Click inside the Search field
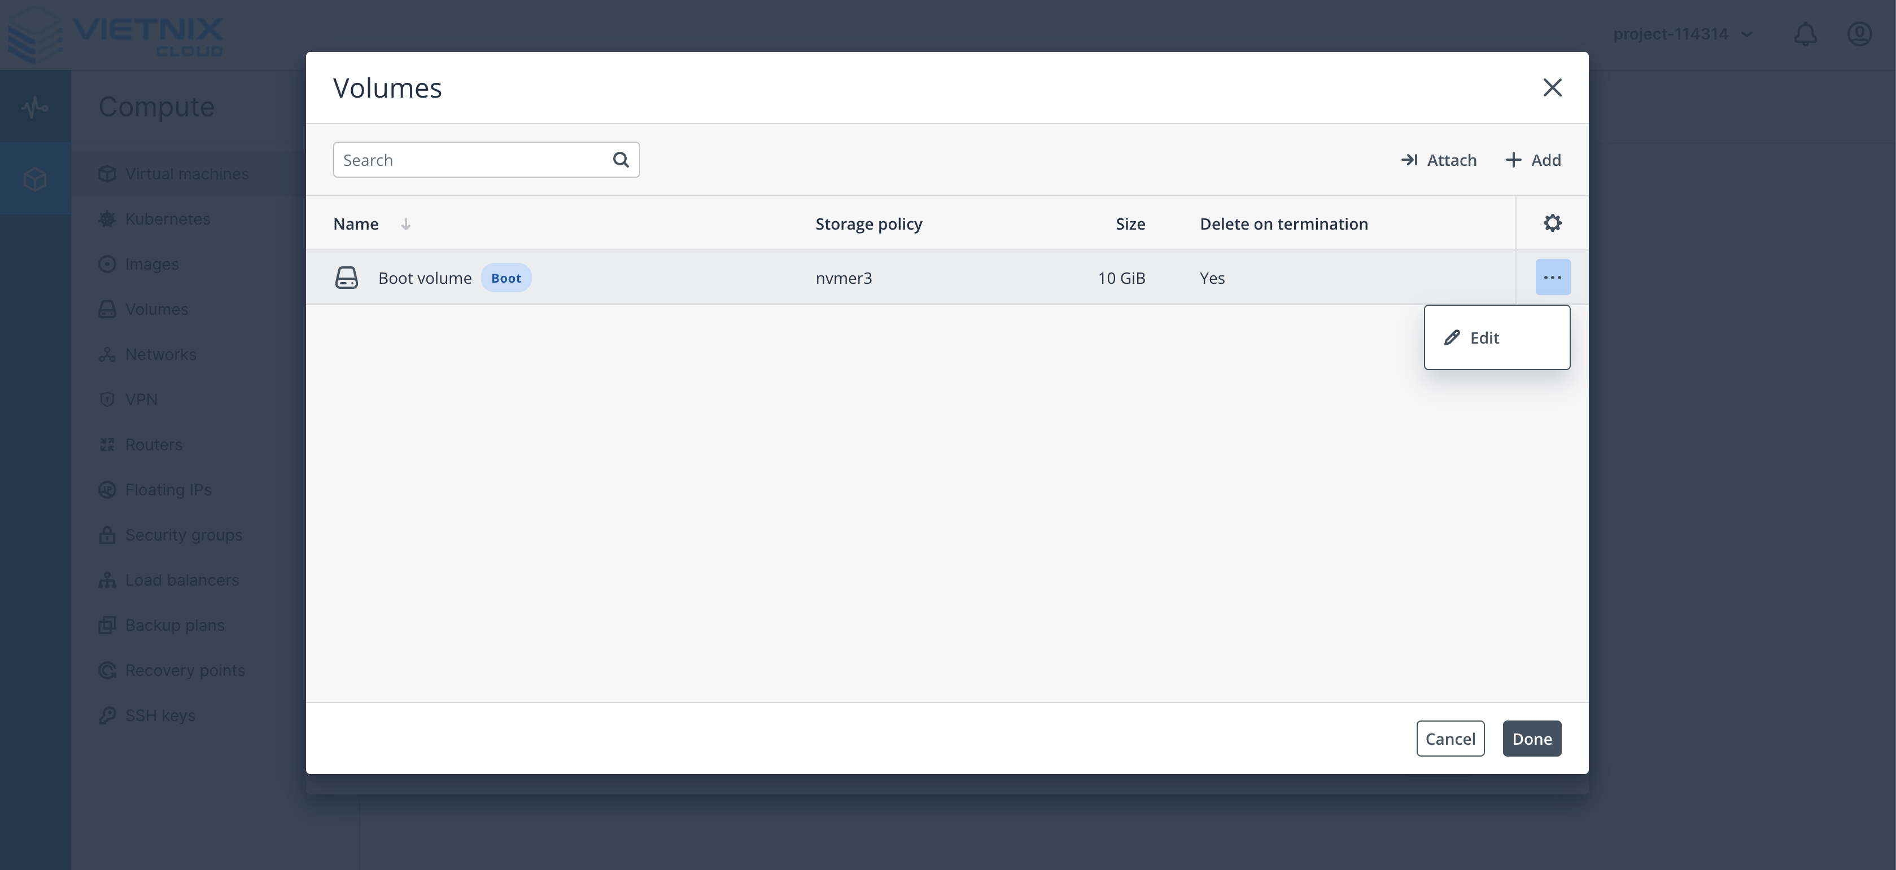 coord(471,160)
